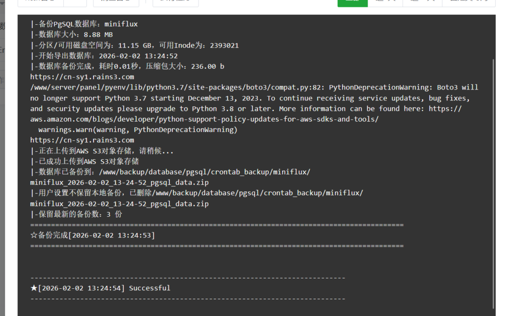This screenshot has height=316, width=507.
Task: Click the narrow button beside the leftmost top button
Action: [x=75, y=2]
